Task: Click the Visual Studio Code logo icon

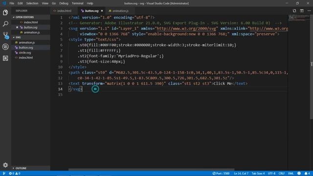Action: pyautogui.click(x=4, y=3)
